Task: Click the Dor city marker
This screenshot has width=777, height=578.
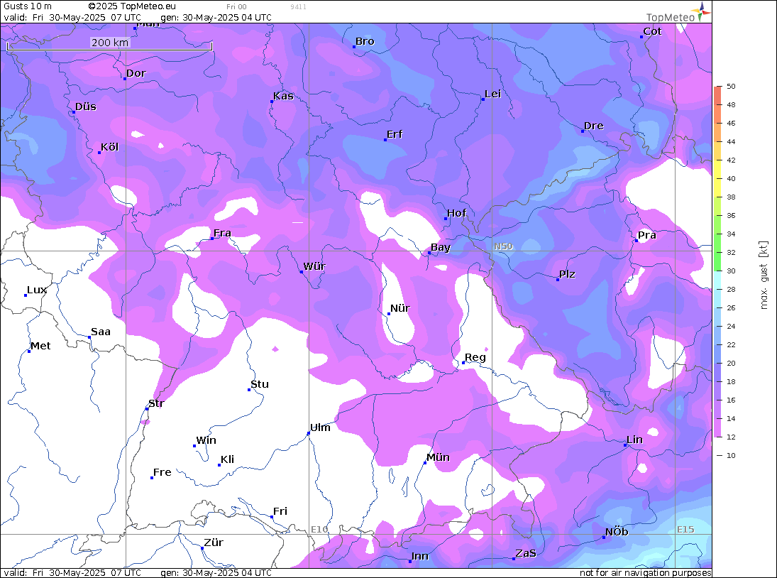Action: coord(125,78)
